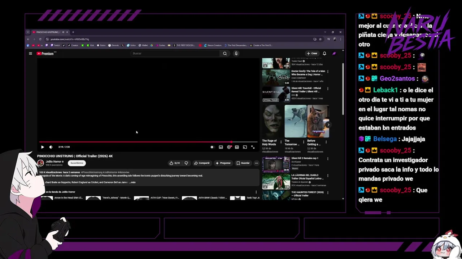Open Chrome three-dot menu
462x259 pixels.
[340, 39]
